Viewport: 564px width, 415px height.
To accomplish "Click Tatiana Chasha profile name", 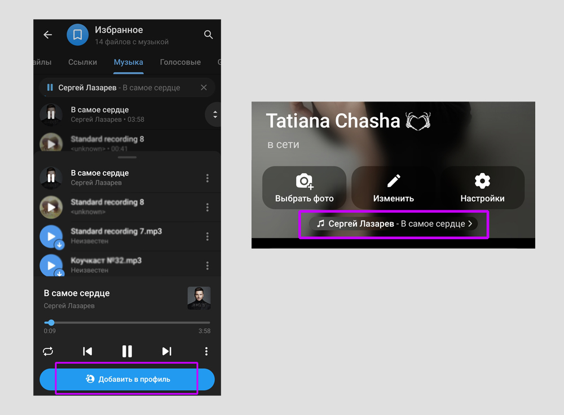I will click(x=333, y=121).
